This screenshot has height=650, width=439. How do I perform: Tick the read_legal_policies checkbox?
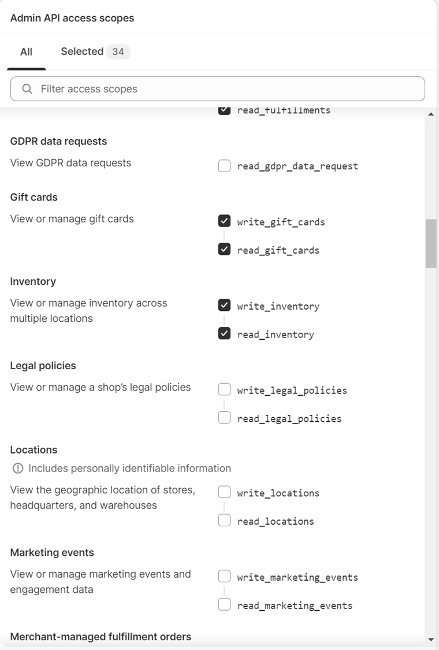pos(224,417)
